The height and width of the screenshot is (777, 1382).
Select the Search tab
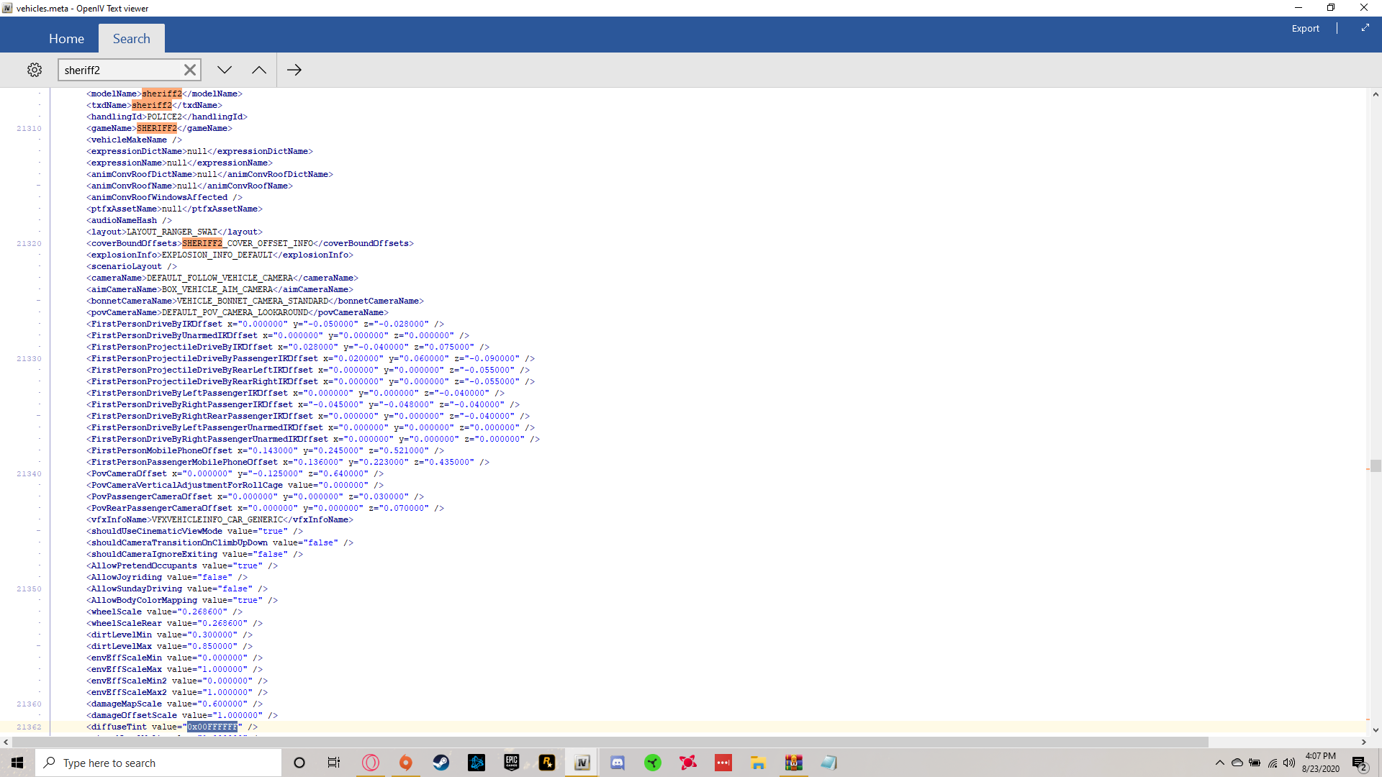[131, 39]
